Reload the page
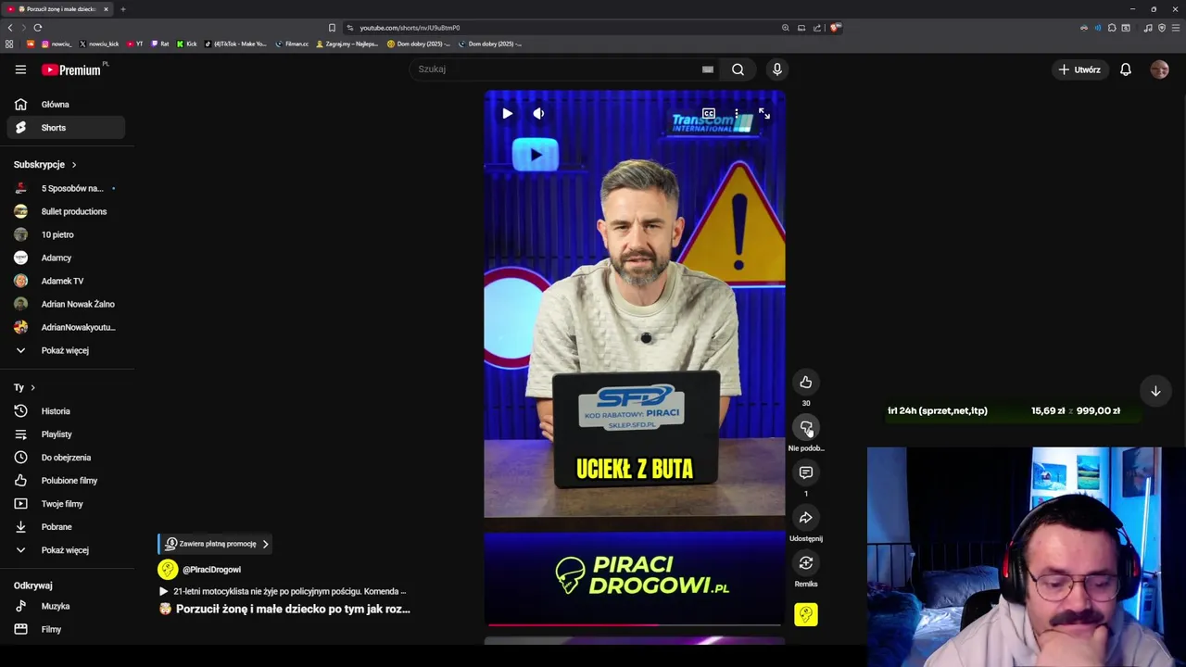 [x=38, y=28]
